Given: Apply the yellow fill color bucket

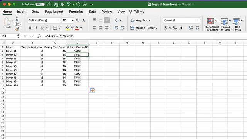Looking at the screenshot, I should pos(68,28).
